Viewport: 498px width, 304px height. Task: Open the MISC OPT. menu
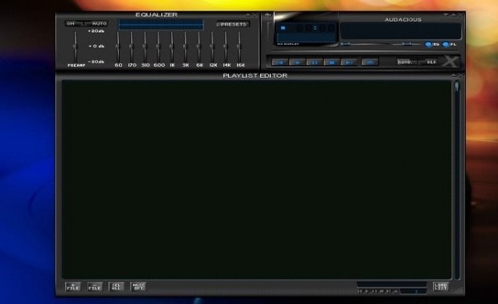[x=138, y=286]
